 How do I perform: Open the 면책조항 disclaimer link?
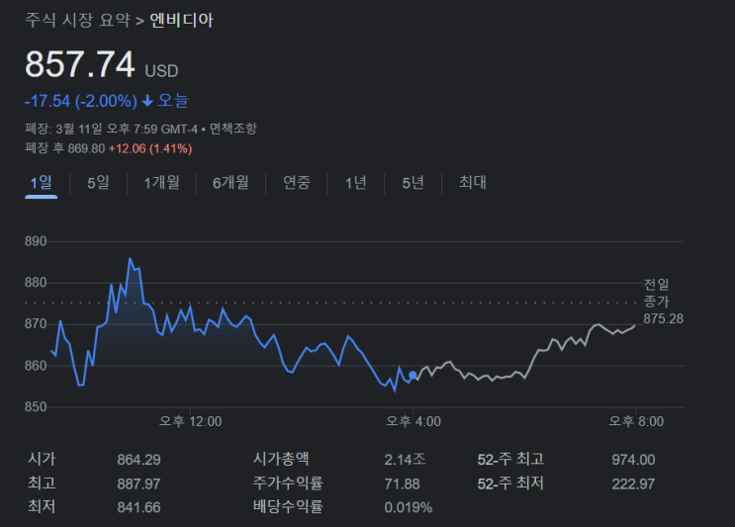(233, 129)
